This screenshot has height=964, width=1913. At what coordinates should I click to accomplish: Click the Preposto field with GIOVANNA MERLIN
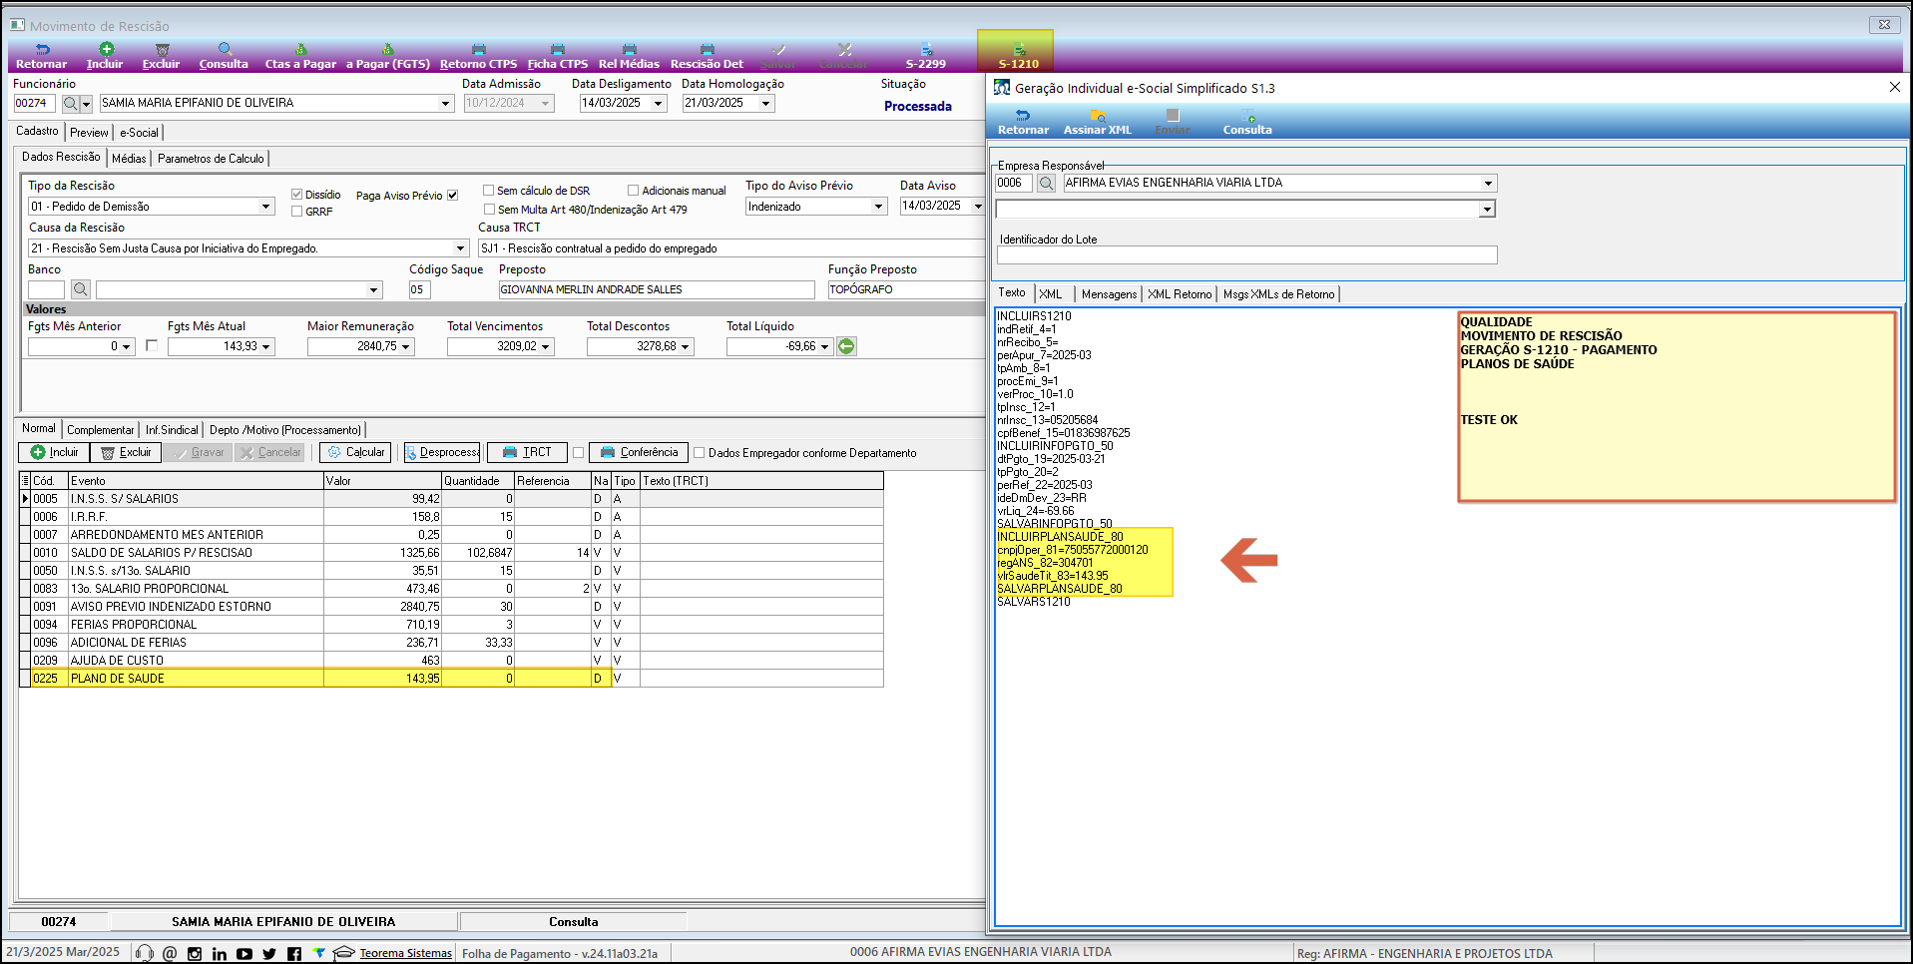657,289
